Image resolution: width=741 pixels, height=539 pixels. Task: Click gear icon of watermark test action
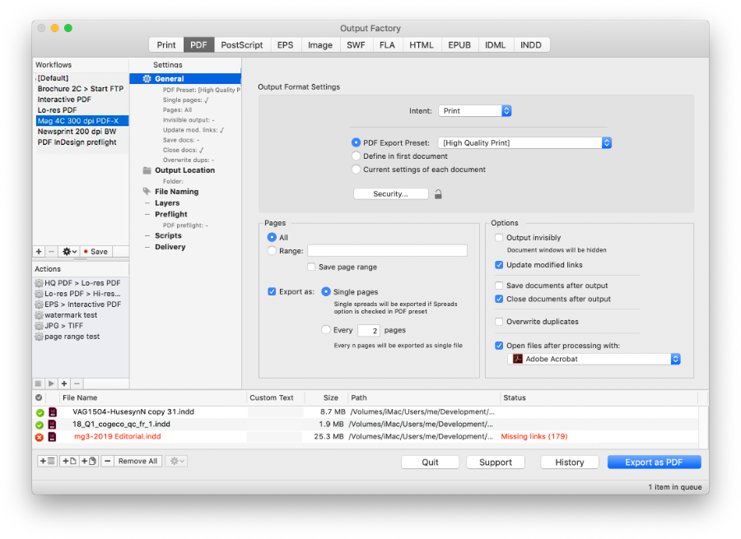[39, 315]
